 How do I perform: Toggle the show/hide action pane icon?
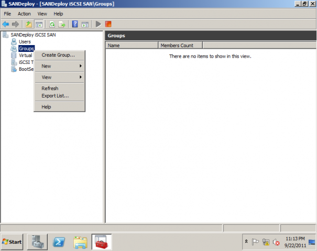tap(85, 24)
